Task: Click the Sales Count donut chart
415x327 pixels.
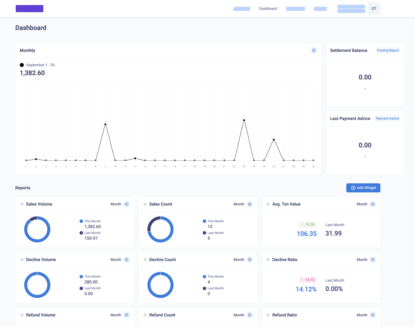Action: (160, 229)
